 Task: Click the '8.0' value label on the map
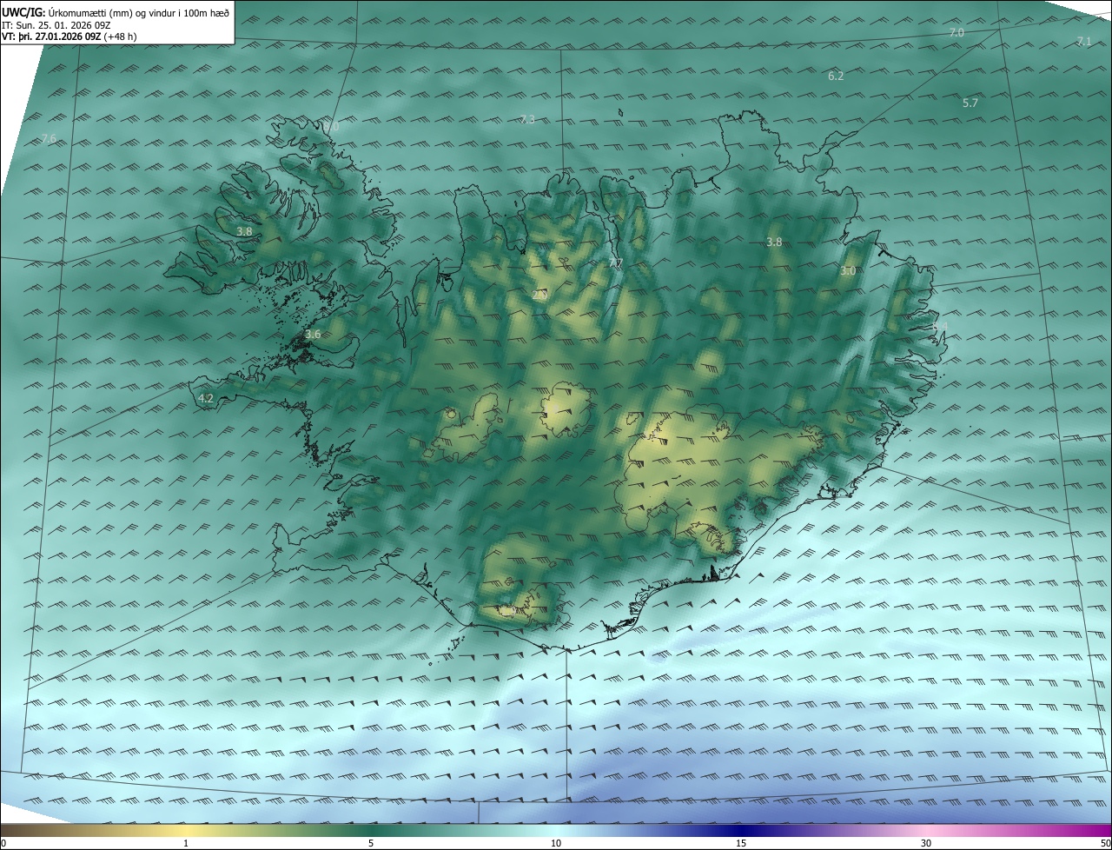click(x=331, y=127)
